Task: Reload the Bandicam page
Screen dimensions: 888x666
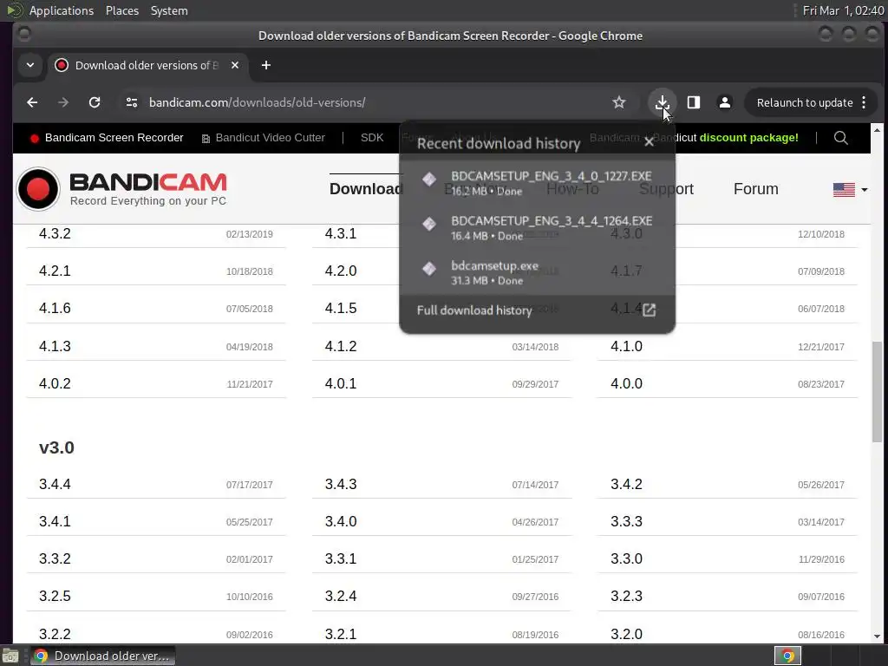Action: coord(95,102)
